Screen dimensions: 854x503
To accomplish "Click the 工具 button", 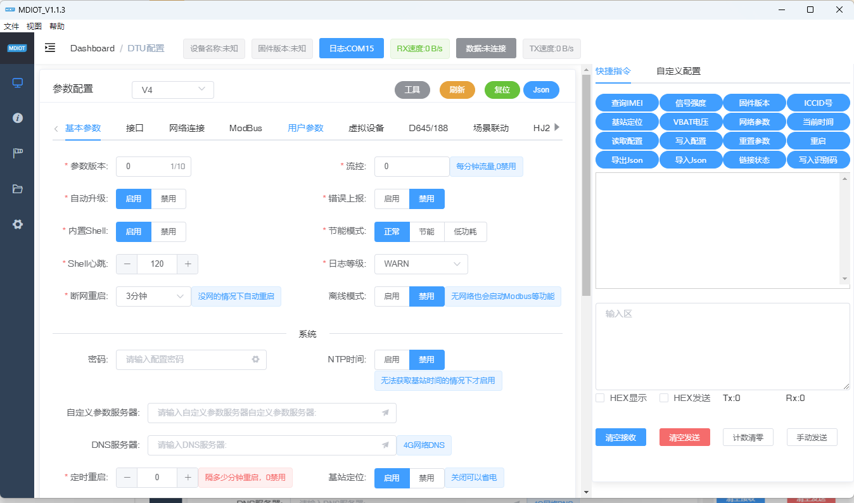I will click(412, 90).
